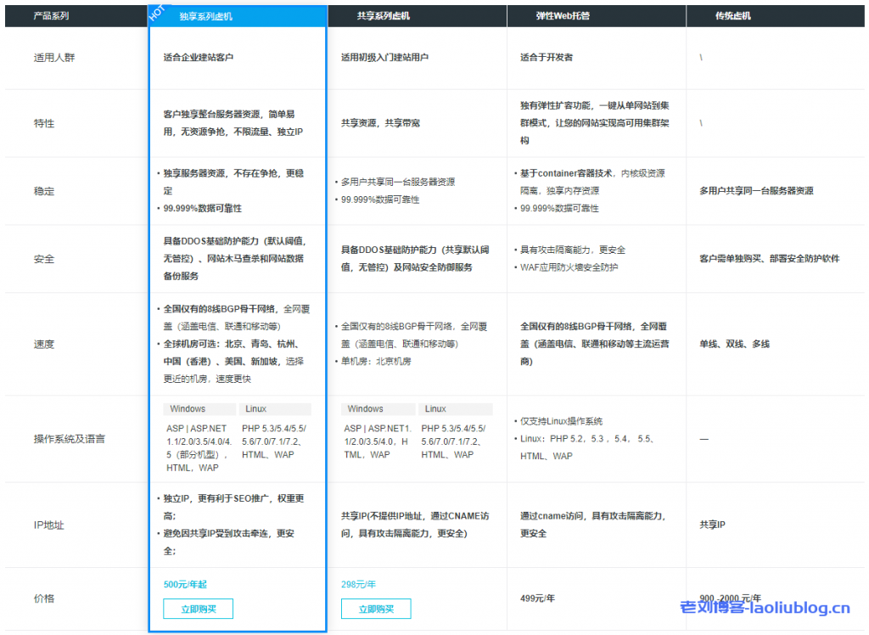The width and height of the screenshot is (869, 635).
Task: Select the 传统虚机 column header
Action: 734,16
